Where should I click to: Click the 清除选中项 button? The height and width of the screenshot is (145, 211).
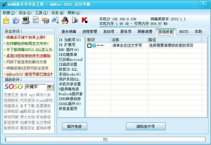coord(146,126)
